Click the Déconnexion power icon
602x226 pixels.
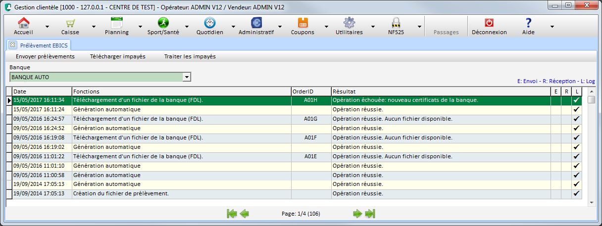pos(489,23)
